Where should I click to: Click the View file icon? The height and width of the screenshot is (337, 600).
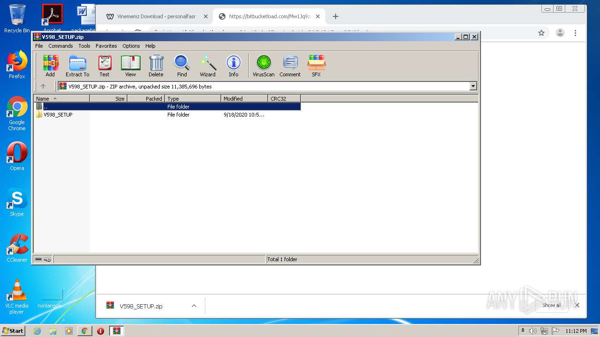(130, 66)
